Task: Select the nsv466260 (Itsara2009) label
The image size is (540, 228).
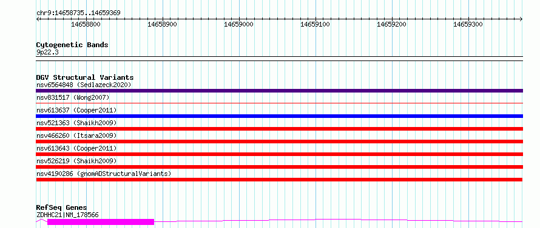Action: pos(76,135)
